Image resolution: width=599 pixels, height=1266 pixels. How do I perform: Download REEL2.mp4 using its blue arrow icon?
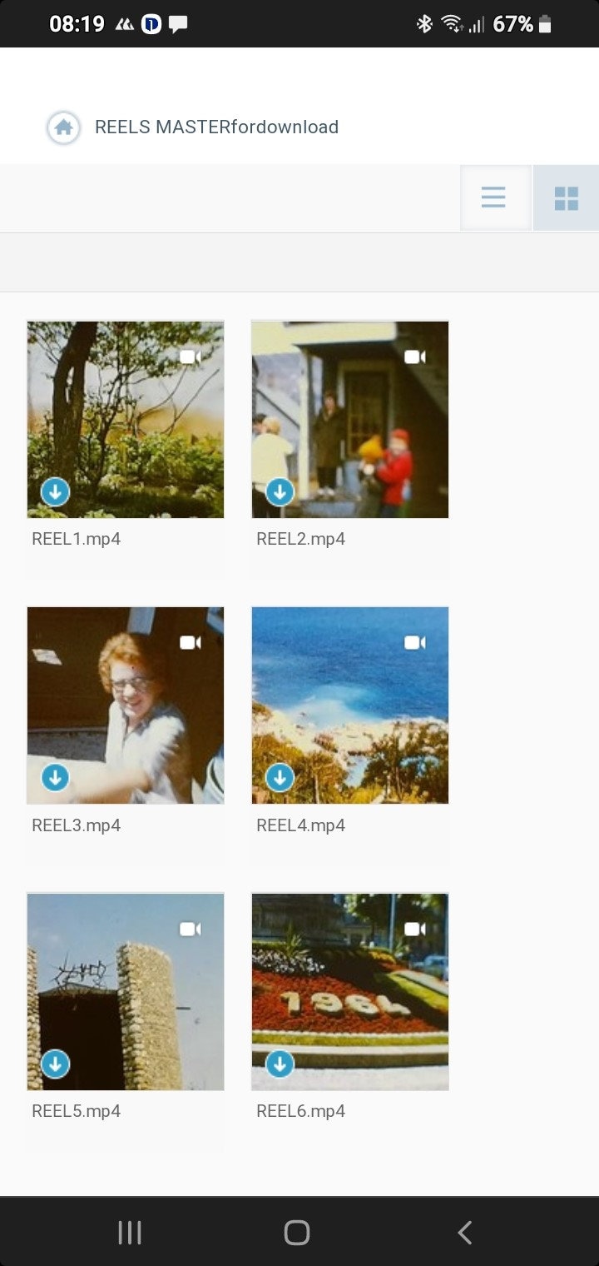pos(280,491)
